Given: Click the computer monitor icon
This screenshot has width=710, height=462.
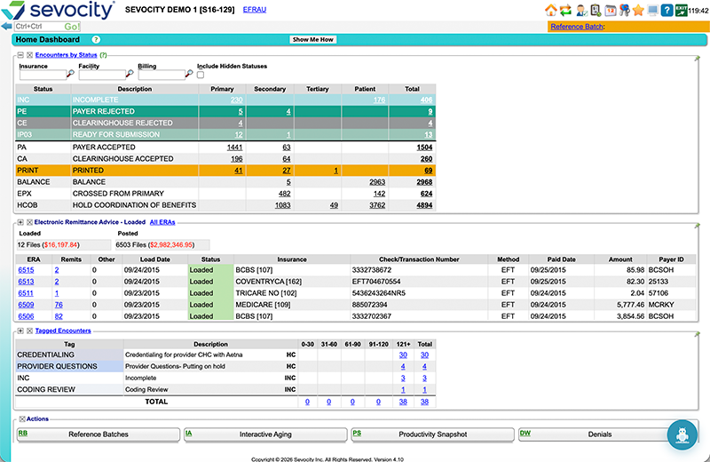Looking at the screenshot, I should (x=652, y=10).
